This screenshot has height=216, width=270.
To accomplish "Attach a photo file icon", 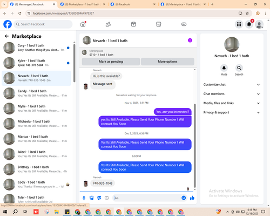I will point(92,198).
